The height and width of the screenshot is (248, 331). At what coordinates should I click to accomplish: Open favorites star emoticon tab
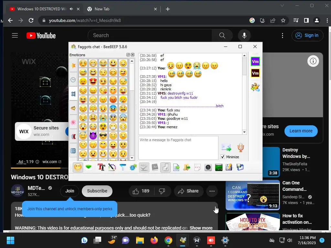pyautogui.click(x=73, y=65)
